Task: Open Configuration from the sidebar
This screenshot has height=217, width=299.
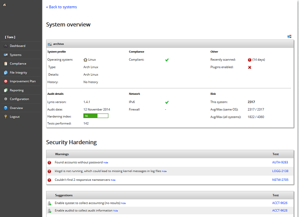Action: 20,99
